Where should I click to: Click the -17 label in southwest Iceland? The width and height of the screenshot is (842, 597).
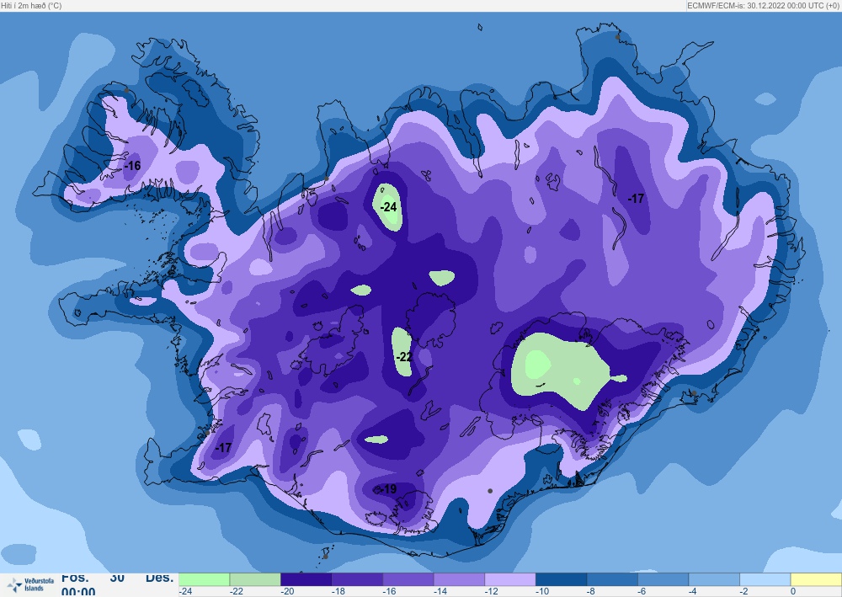[x=223, y=446]
